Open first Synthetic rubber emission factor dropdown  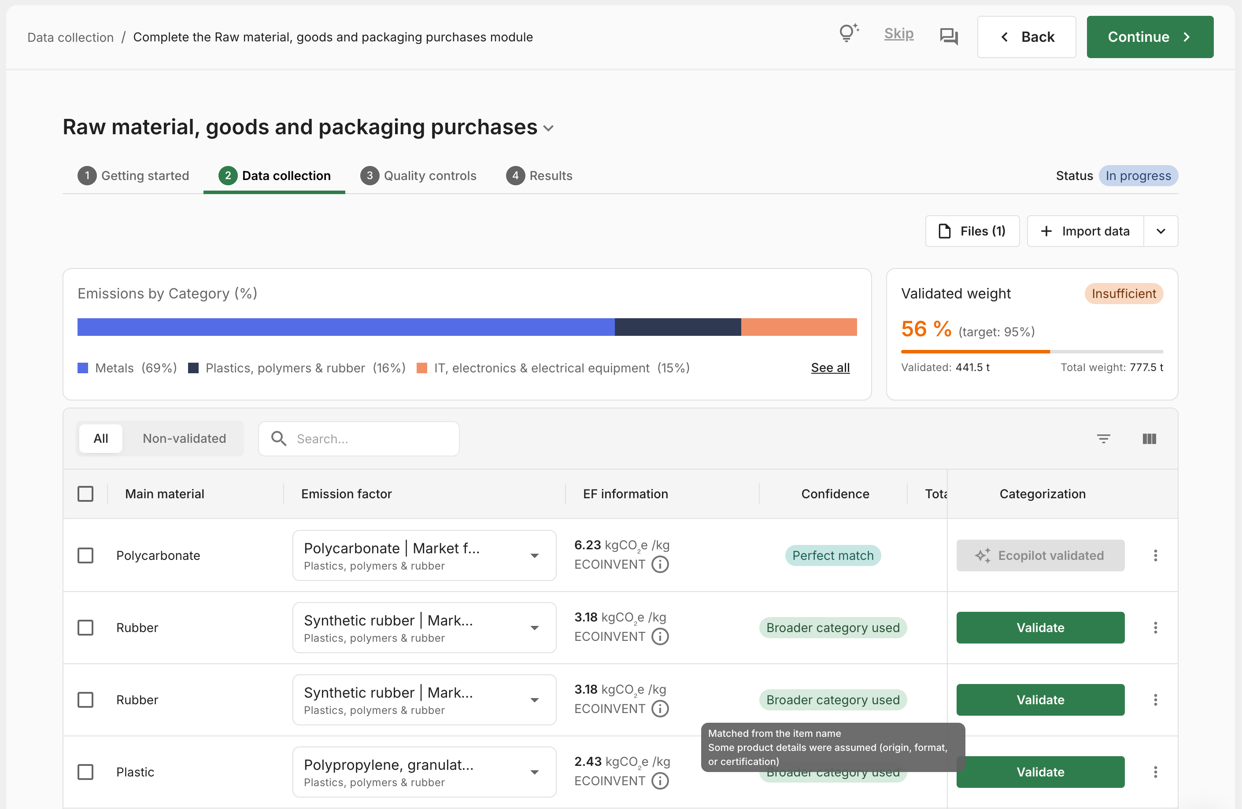tap(424, 628)
